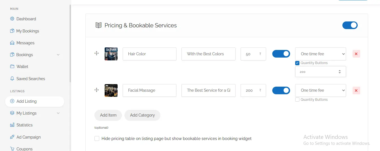Toggle the Pricing & Bookable Services switch
This screenshot has width=380, height=151.
pyautogui.click(x=350, y=25)
